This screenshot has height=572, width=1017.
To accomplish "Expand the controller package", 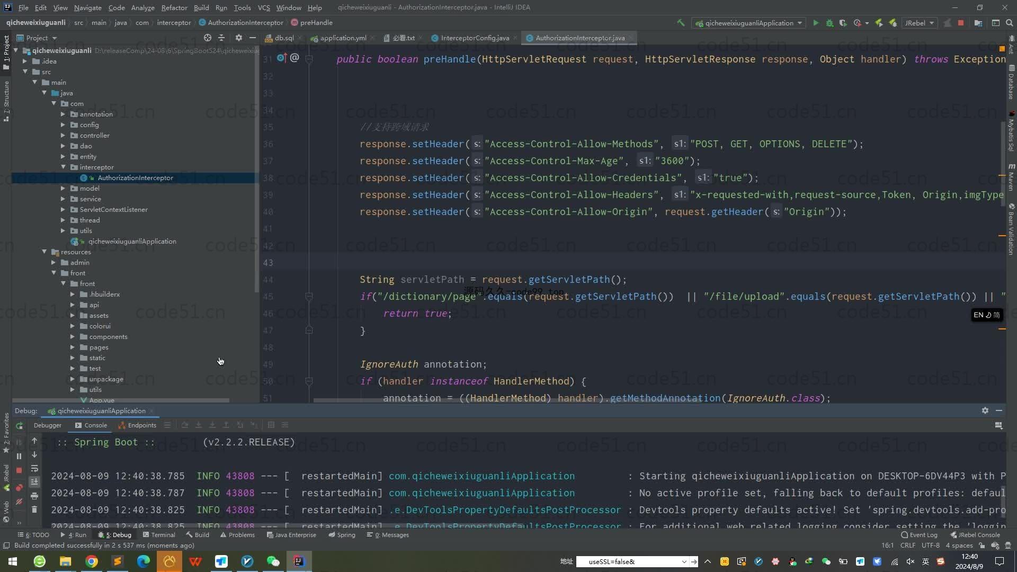I will coord(63,136).
